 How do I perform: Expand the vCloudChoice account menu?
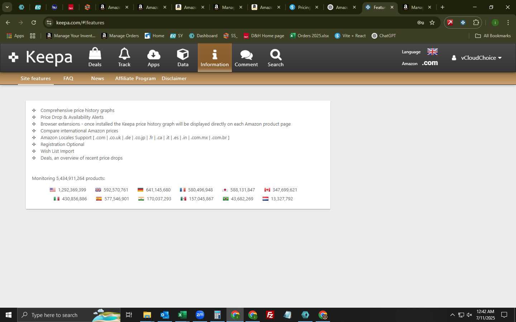tap(477, 58)
